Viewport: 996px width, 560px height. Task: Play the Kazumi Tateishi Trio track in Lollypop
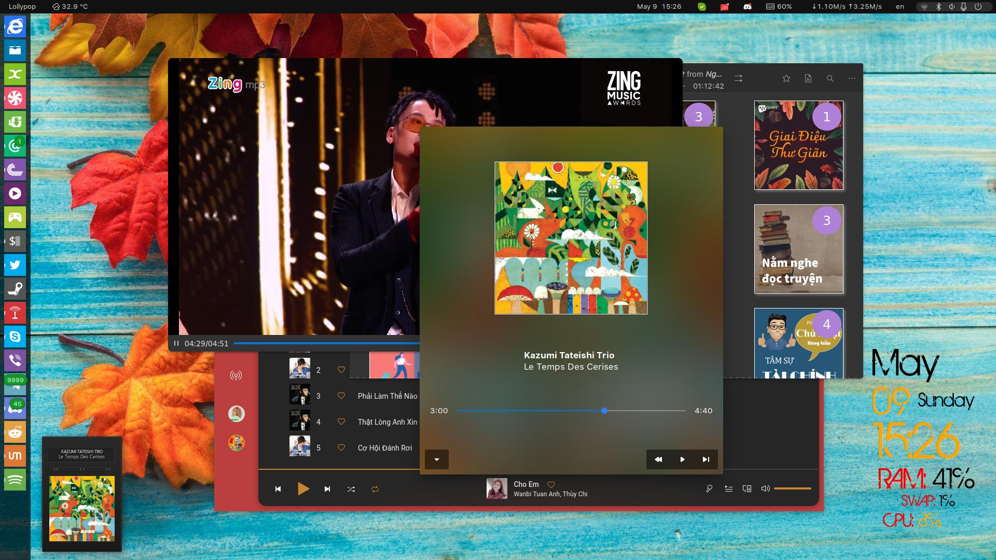click(682, 459)
